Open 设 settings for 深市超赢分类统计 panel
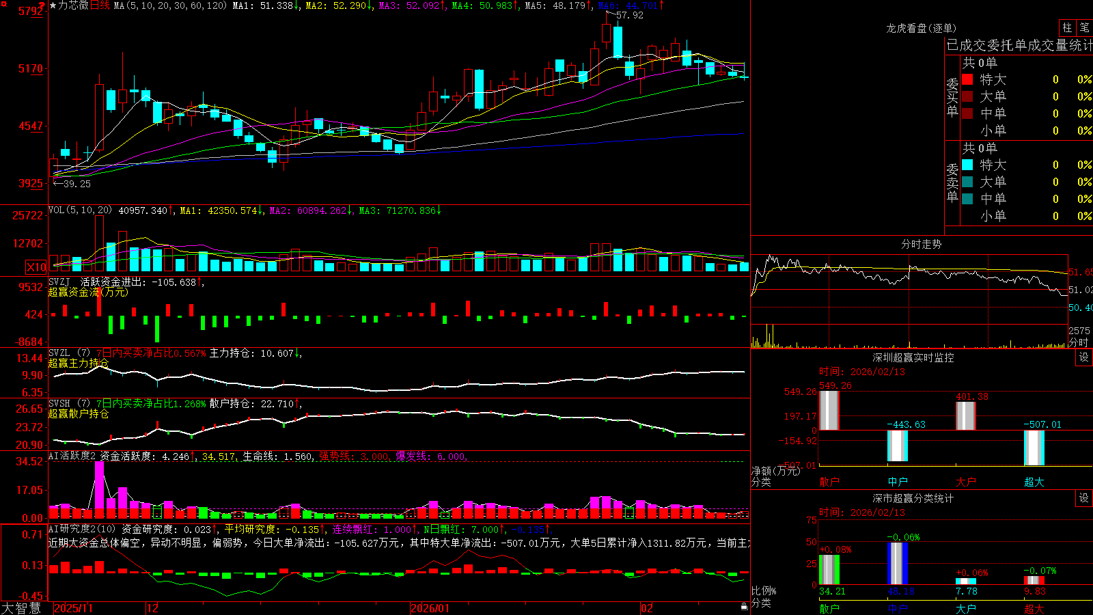The width and height of the screenshot is (1093, 615). click(1084, 498)
